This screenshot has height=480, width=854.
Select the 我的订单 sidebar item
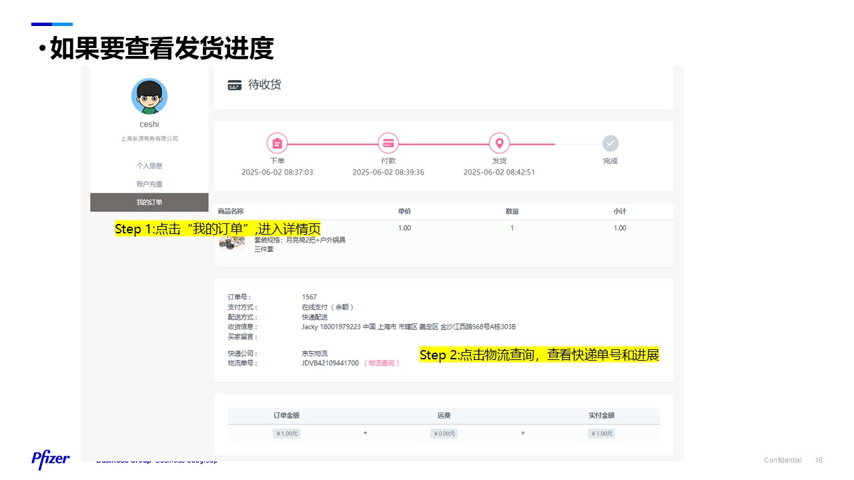(x=149, y=202)
